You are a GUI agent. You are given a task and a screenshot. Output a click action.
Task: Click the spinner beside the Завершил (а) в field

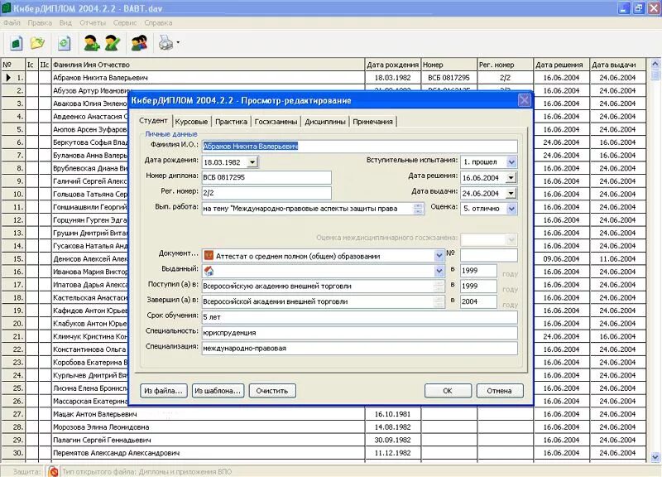(439, 301)
